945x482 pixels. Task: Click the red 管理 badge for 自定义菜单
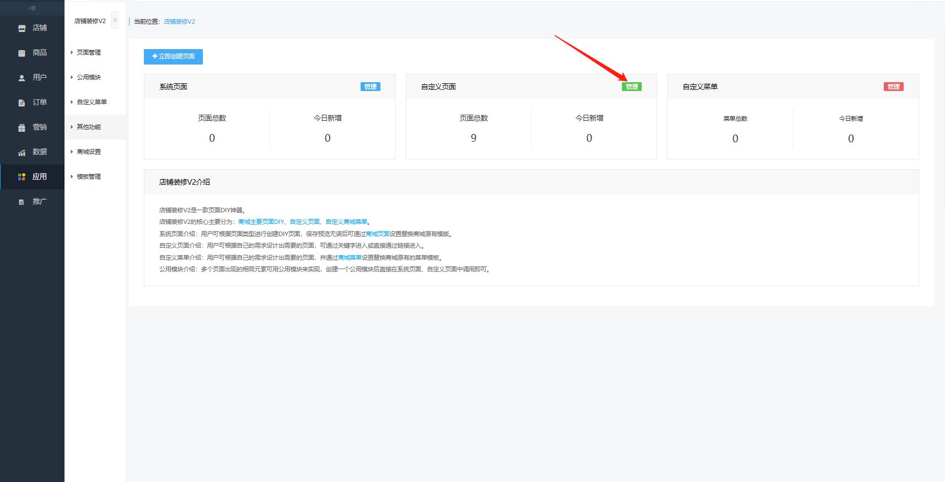[x=894, y=87]
